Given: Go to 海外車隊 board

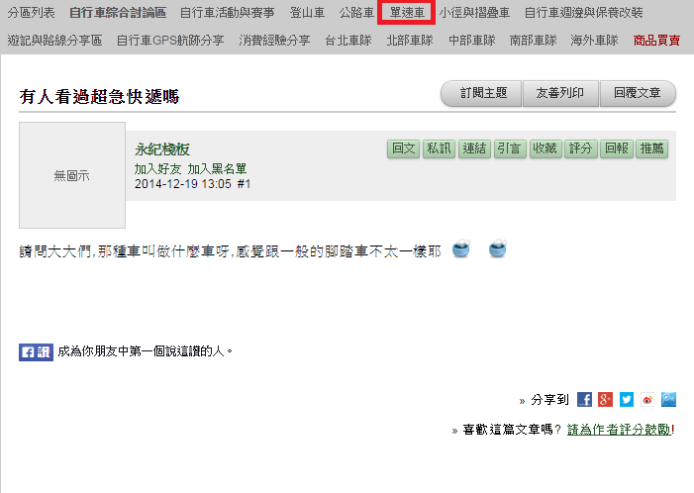Looking at the screenshot, I should tap(594, 41).
